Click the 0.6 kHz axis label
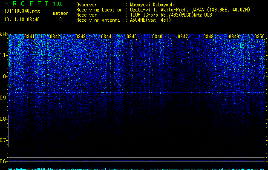The height and width of the screenshot is (170, 268). coord(3,161)
